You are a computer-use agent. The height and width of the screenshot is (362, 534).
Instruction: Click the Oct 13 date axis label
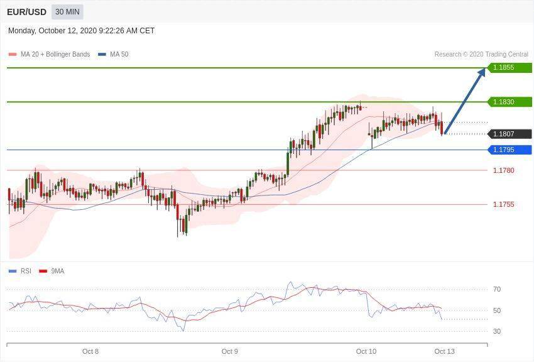click(444, 351)
